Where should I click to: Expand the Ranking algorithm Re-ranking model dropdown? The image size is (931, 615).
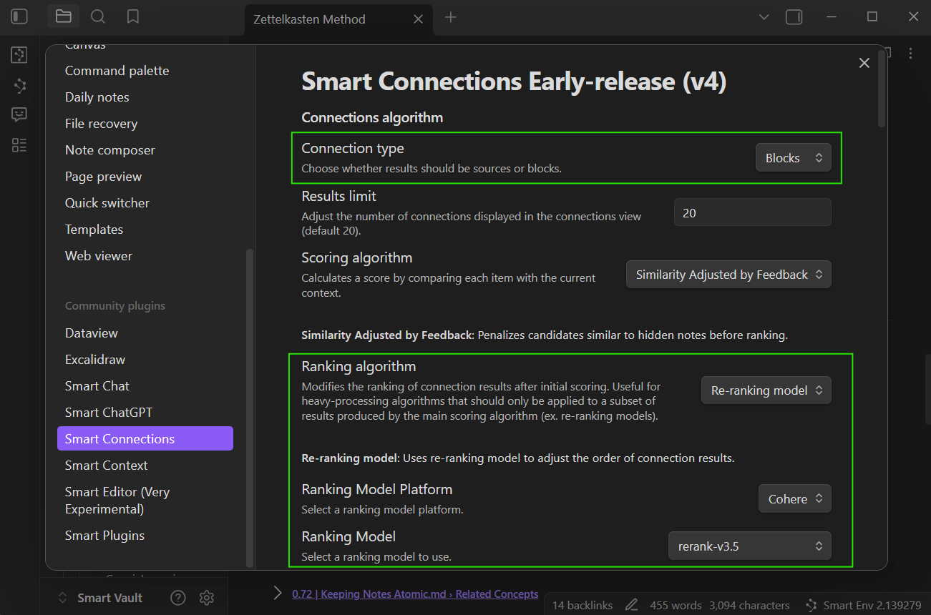pos(766,390)
